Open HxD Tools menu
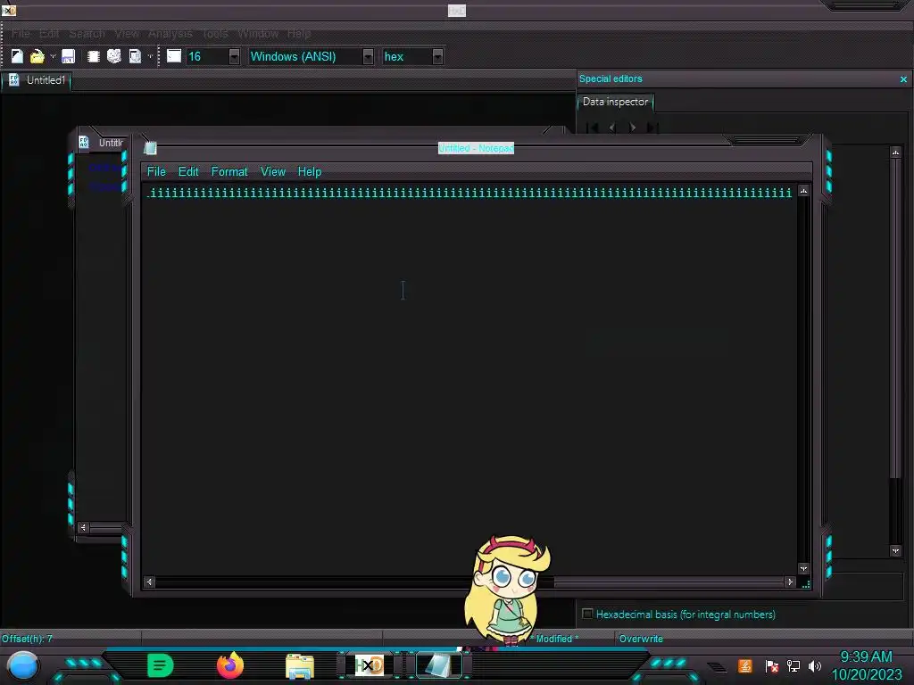914x685 pixels. 215,34
